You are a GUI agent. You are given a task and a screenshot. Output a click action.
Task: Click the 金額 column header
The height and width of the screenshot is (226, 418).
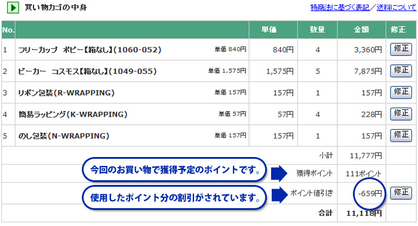click(x=361, y=30)
